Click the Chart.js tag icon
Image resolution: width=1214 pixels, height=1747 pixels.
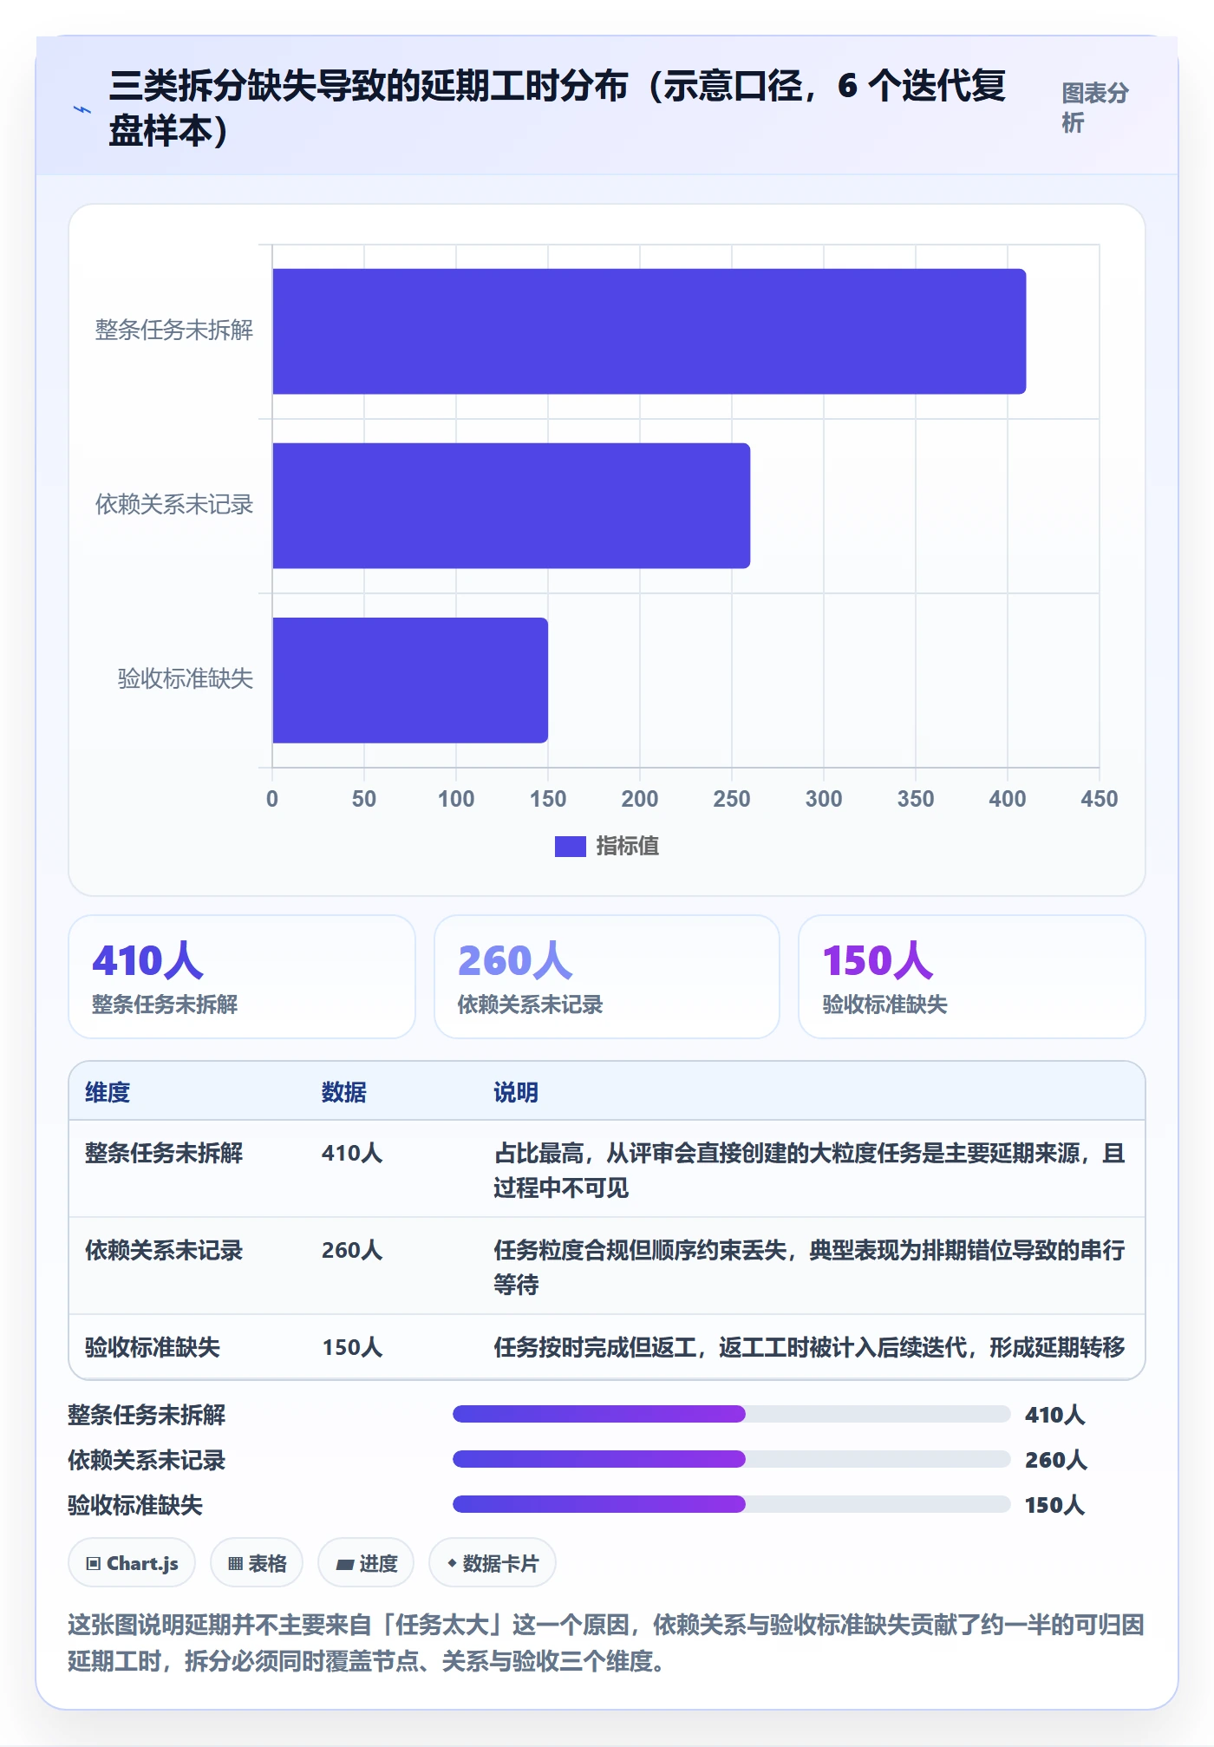tap(94, 1564)
